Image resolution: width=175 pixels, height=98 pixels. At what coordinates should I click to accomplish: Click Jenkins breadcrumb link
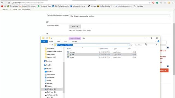[5, 10]
